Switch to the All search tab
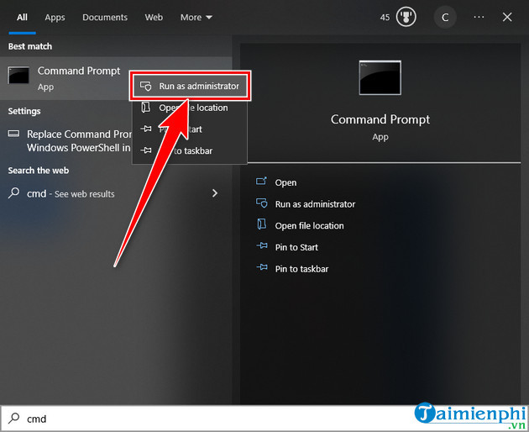The image size is (529, 432). (x=22, y=17)
